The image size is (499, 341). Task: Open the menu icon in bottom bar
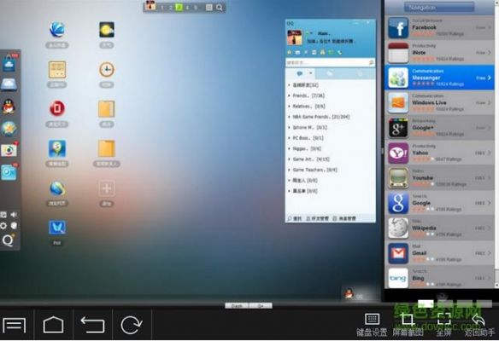click(15, 325)
